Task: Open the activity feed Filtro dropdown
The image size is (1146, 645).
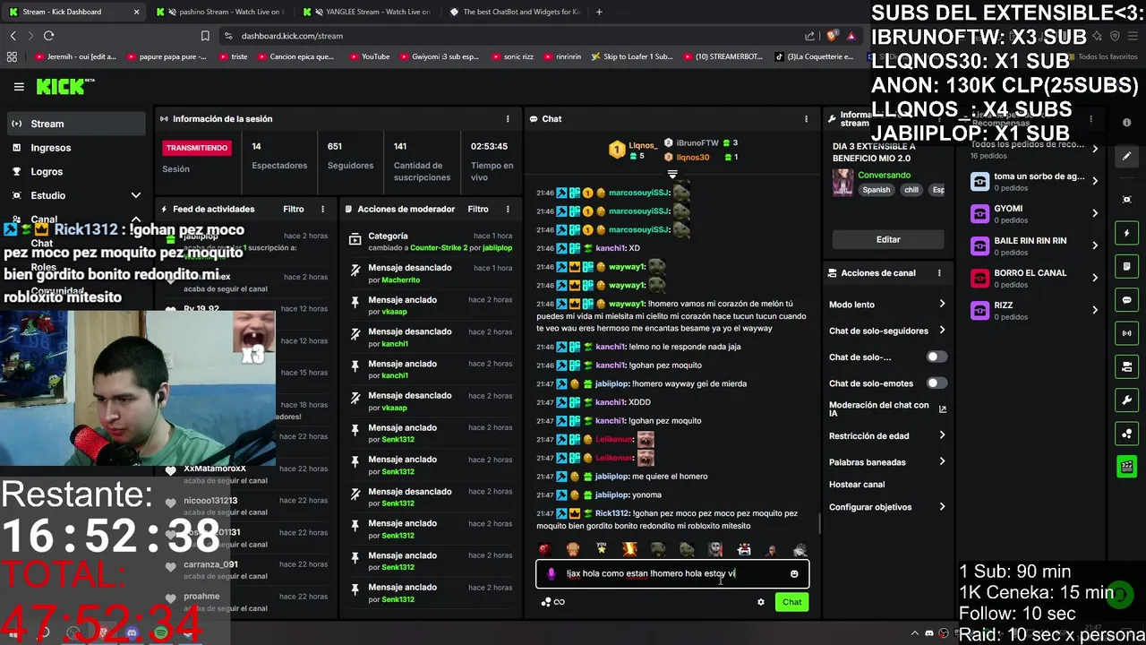Action: pyautogui.click(x=294, y=209)
